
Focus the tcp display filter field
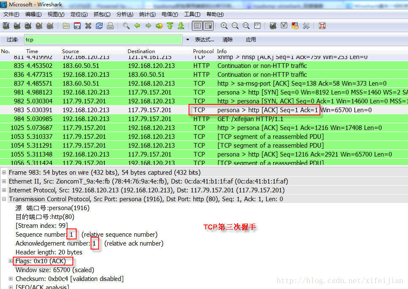(103, 40)
